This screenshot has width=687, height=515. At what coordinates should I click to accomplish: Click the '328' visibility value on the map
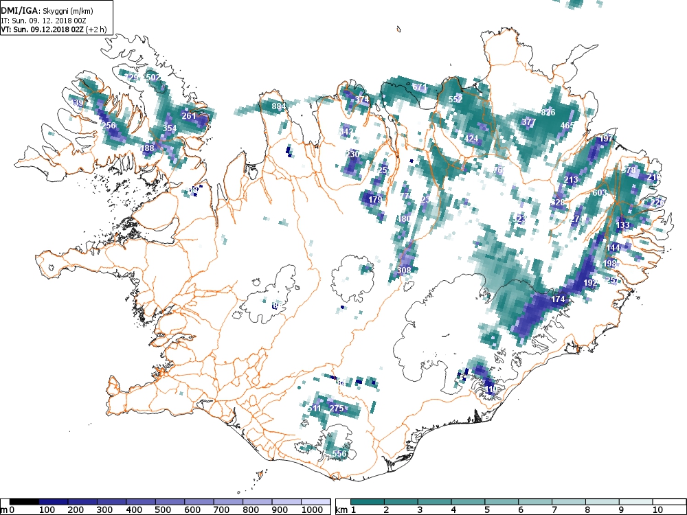558,203
